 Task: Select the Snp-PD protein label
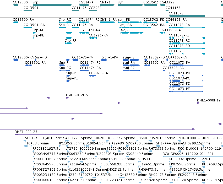click(41, 57)
